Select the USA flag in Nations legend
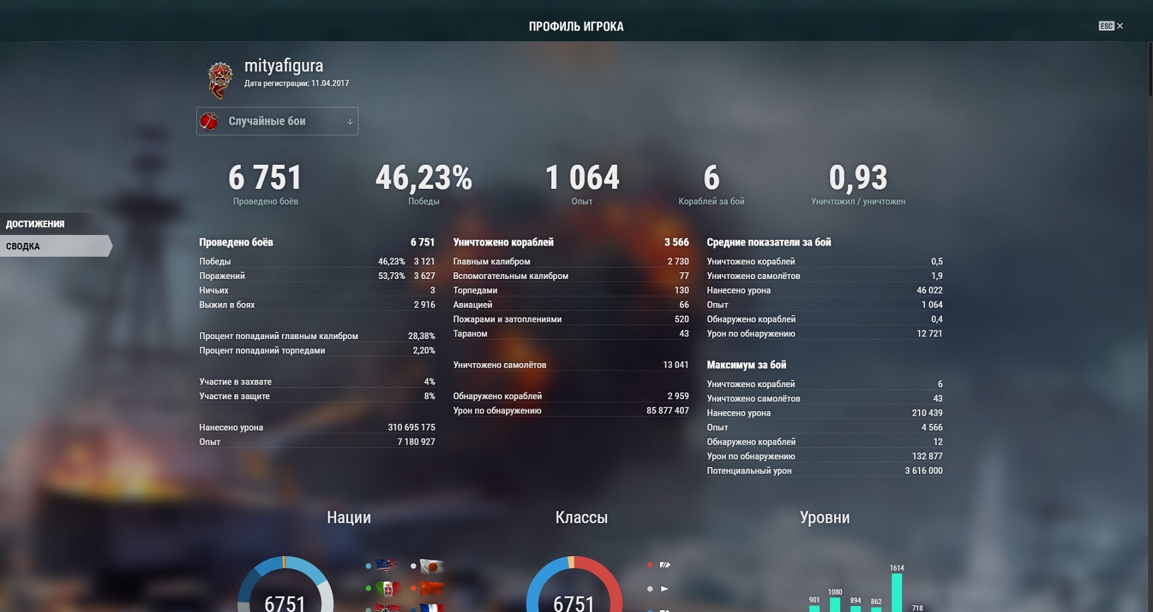Screen dimensions: 1153x612 (x=386, y=566)
